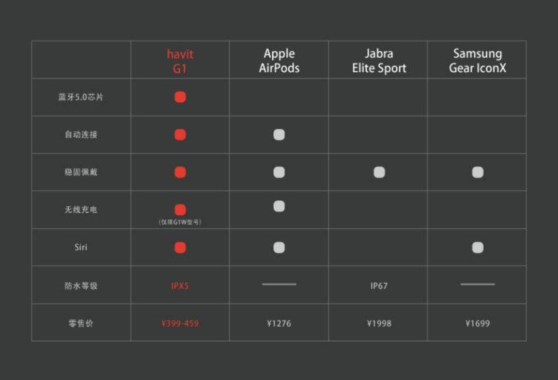Select the Apple AirPods column header

[279, 60]
